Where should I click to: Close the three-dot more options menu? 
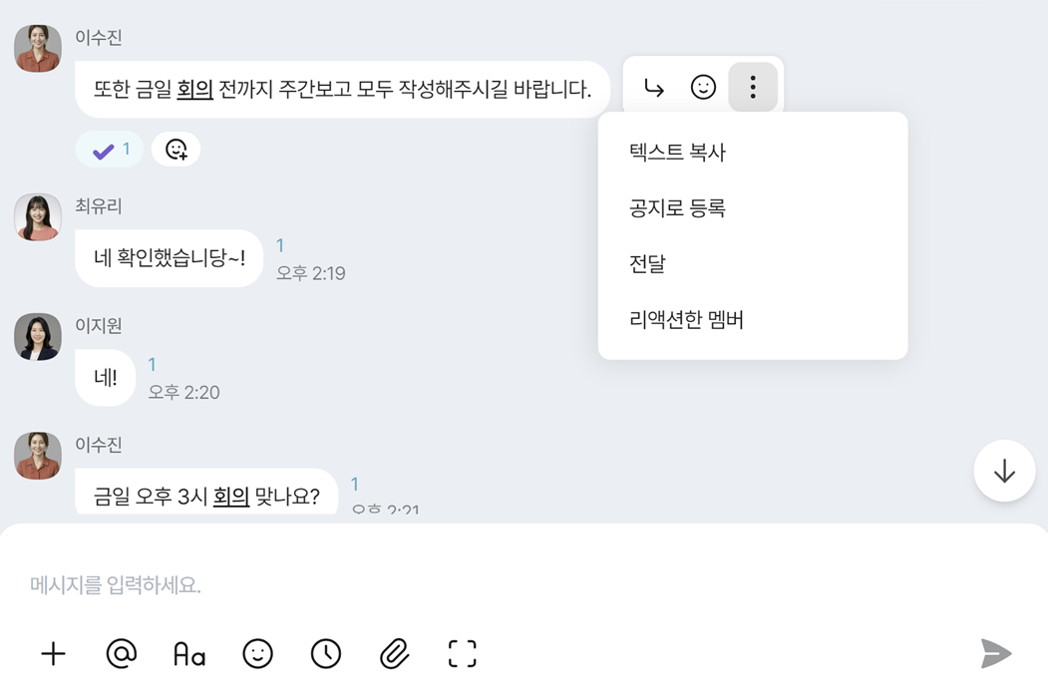click(x=753, y=88)
